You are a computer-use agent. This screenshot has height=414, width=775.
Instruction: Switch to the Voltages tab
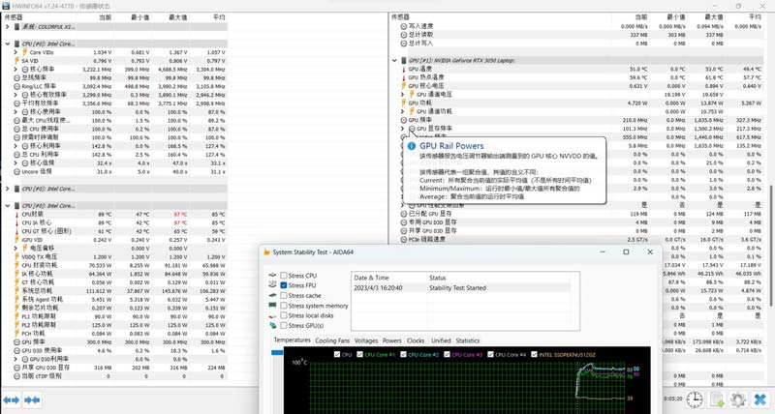(x=366, y=340)
